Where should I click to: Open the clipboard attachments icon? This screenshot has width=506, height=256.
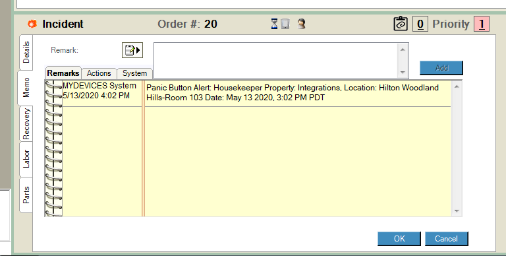click(401, 24)
